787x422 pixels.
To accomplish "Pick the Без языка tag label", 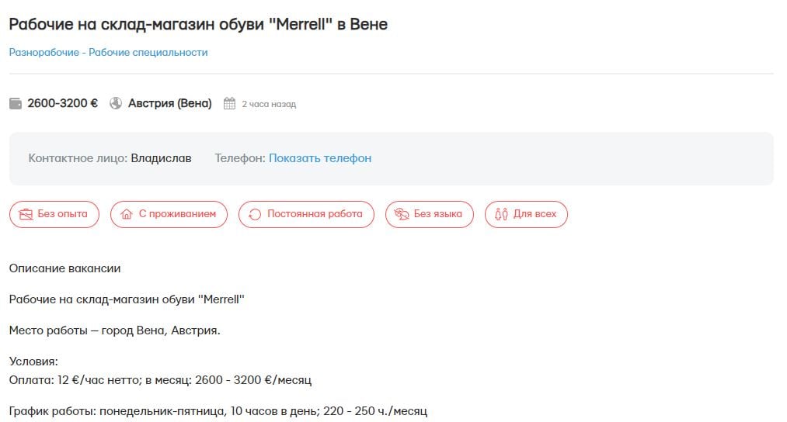I will [438, 214].
